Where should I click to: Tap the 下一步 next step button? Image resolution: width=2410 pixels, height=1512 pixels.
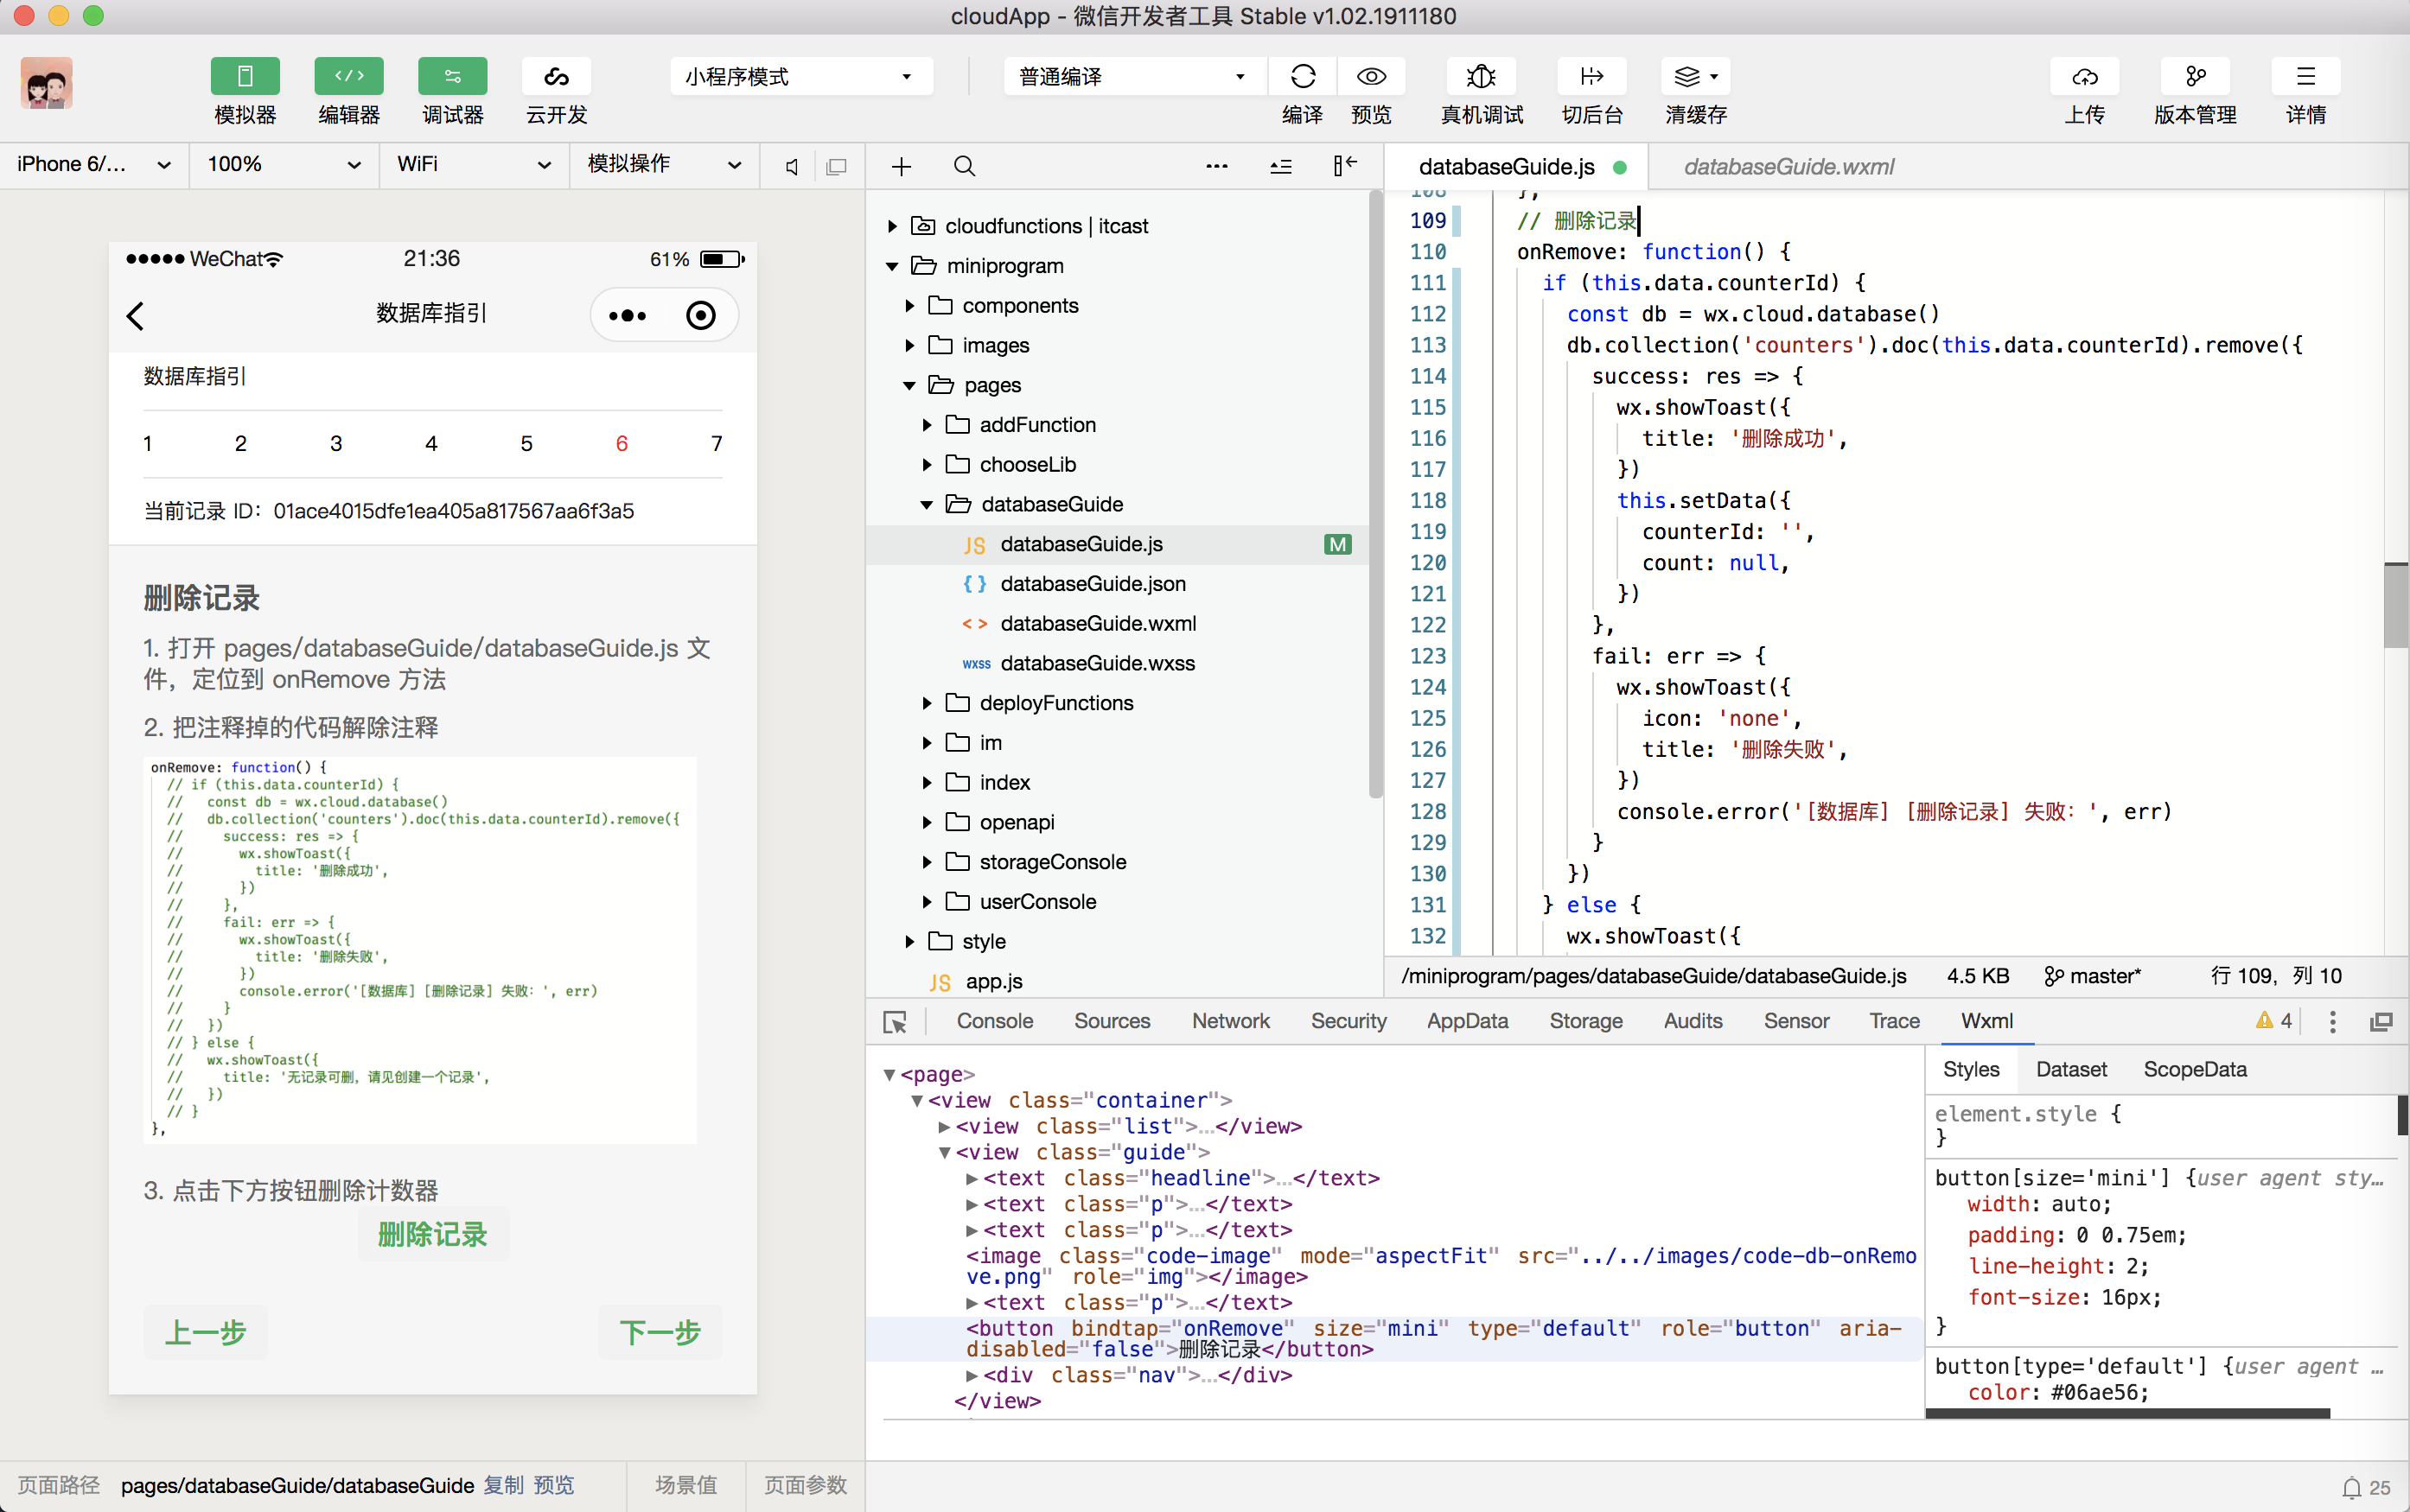pos(660,1332)
